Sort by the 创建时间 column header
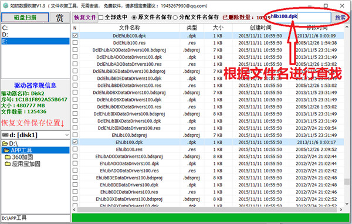This screenshot has height=224, width=352. pyautogui.click(x=260, y=28)
